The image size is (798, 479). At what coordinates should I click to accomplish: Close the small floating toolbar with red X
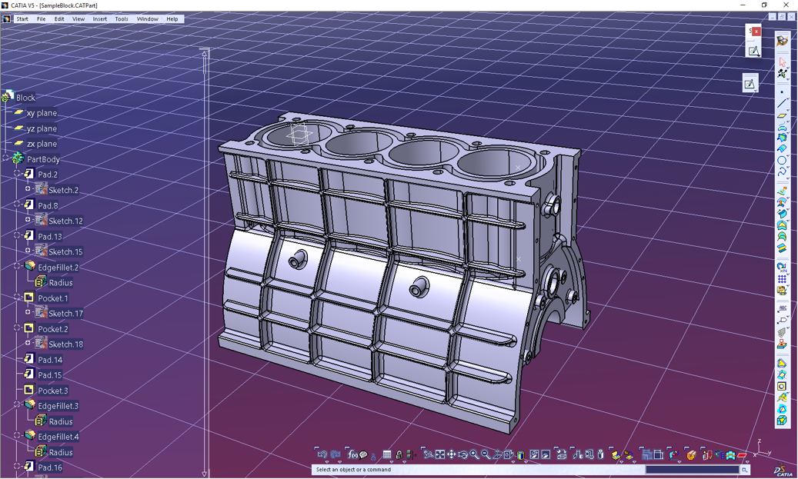point(756,32)
